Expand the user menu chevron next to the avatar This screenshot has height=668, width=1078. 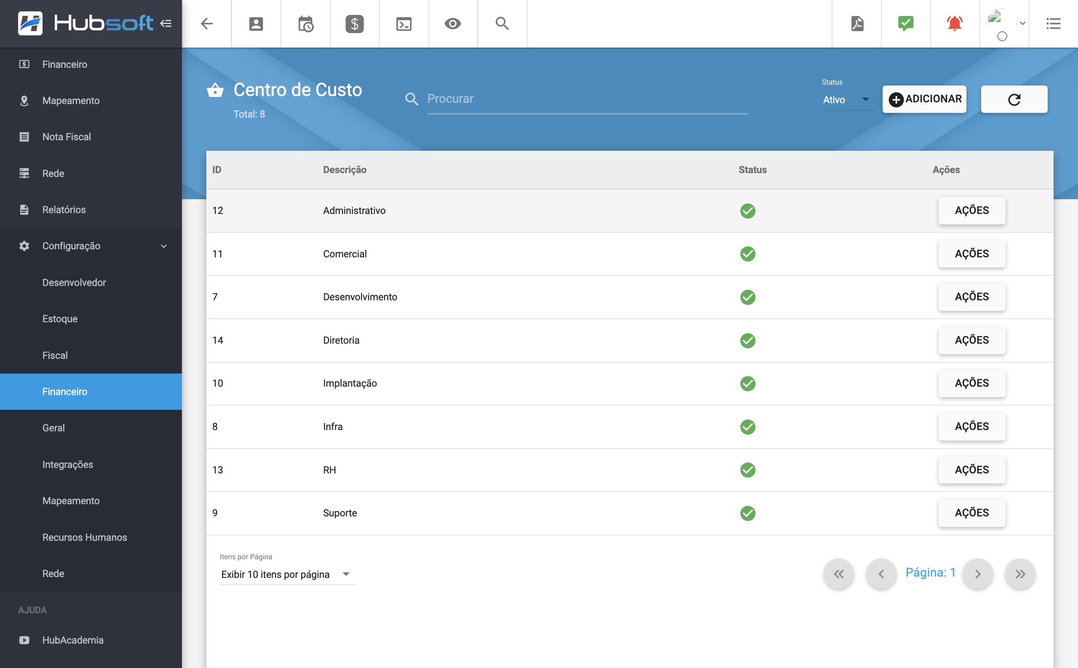[x=1022, y=24]
